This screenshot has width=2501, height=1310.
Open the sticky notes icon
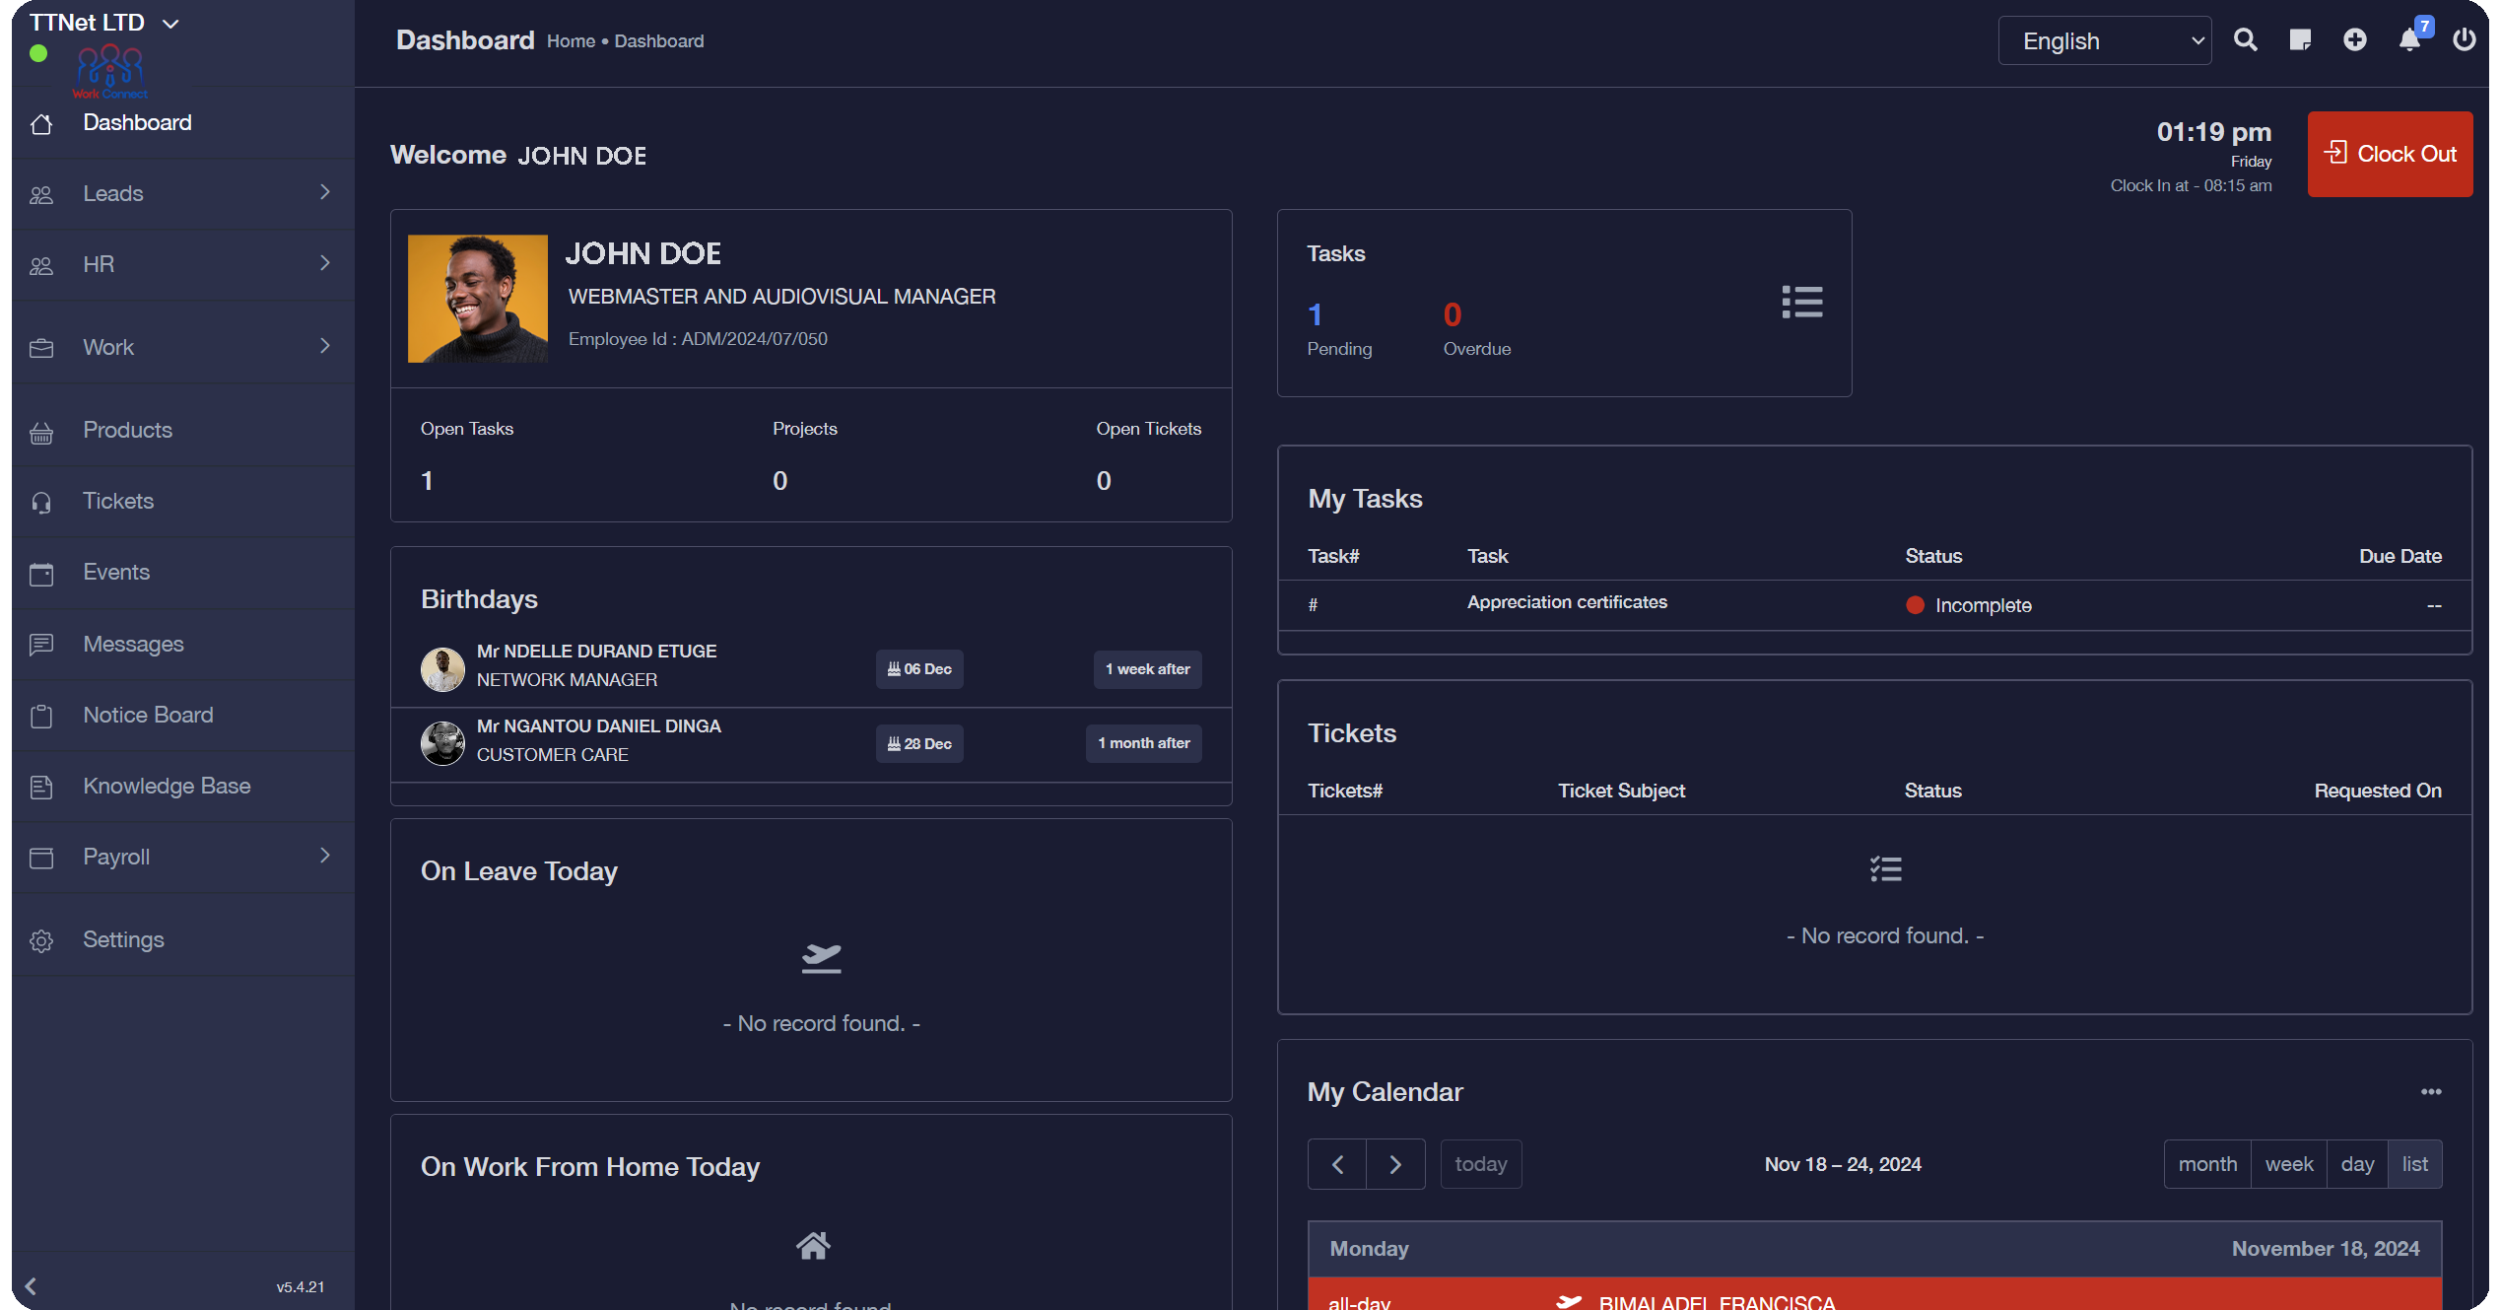(x=2300, y=40)
